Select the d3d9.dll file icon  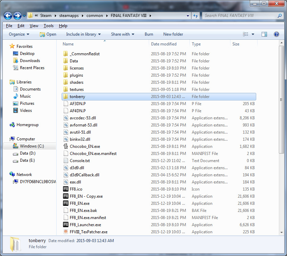click(x=66, y=168)
